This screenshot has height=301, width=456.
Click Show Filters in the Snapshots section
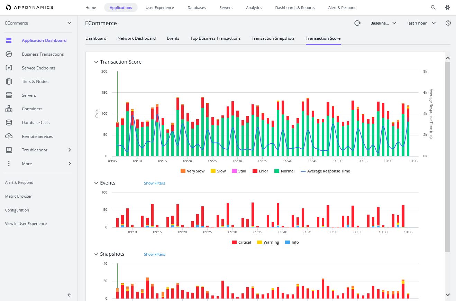pos(155,254)
